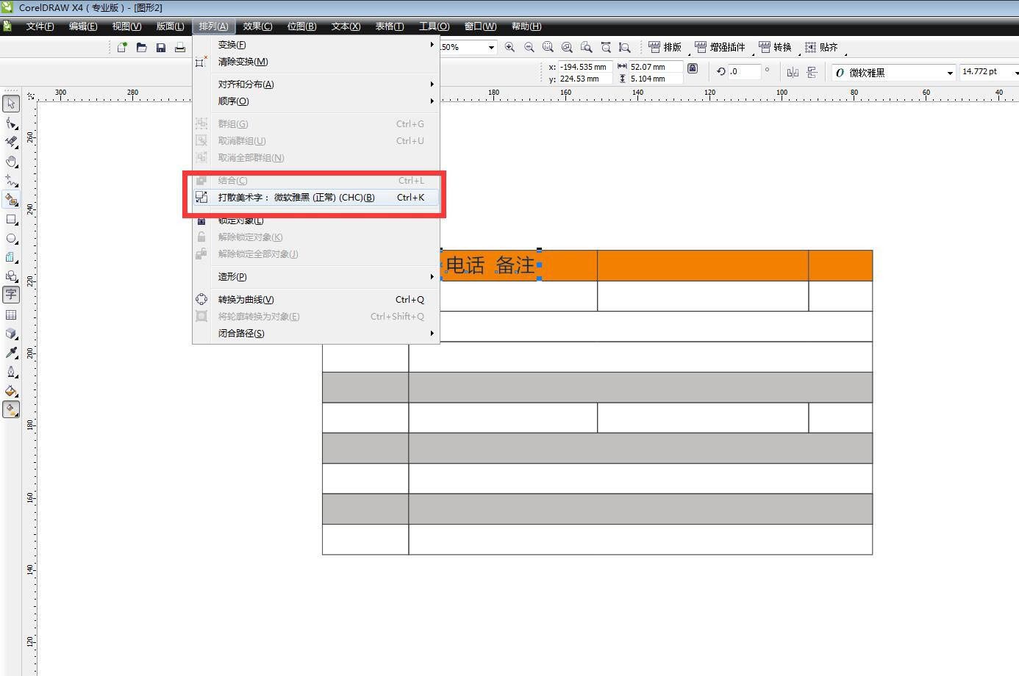Select the Eyedropper tool
Image resolution: width=1019 pixels, height=676 pixels.
(11, 353)
